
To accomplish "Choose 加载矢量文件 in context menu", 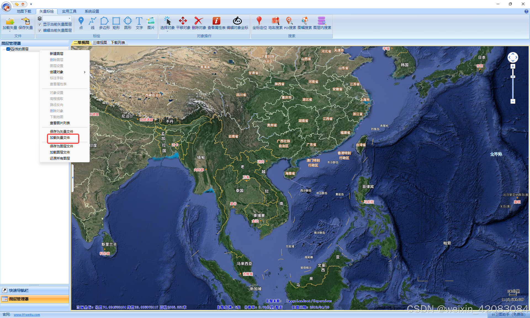I will coord(60,138).
